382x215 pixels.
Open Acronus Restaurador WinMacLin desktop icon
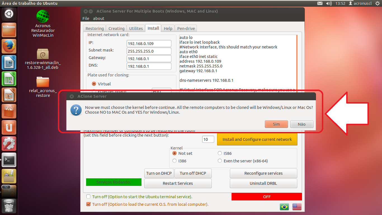pyautogui.click(x=43, y=24)
